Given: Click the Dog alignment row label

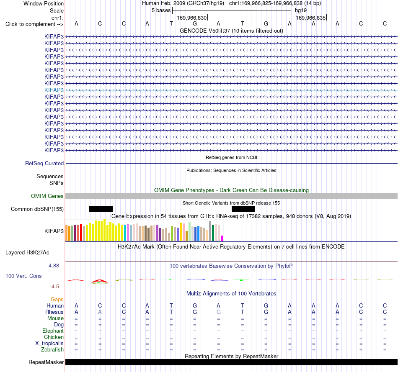Looking at the screenshot, I should tap(59, 325).
